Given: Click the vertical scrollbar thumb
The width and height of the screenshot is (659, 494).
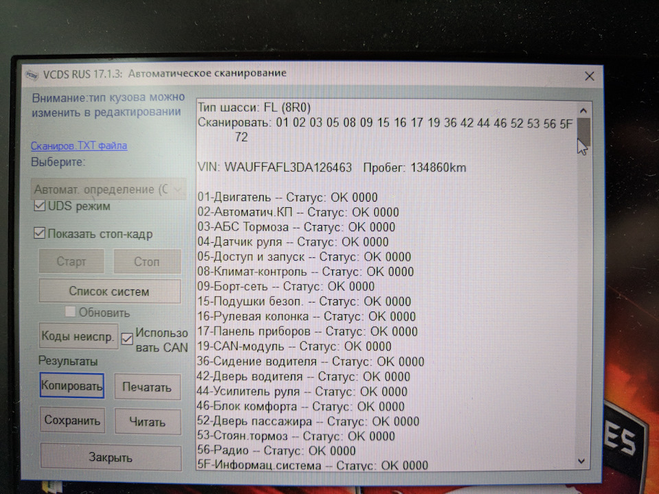Looking at the screenshot, I should click(x=583, y=132).
